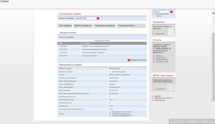Select the 'Осуществляется перевозка' progress step

(105, 26)
